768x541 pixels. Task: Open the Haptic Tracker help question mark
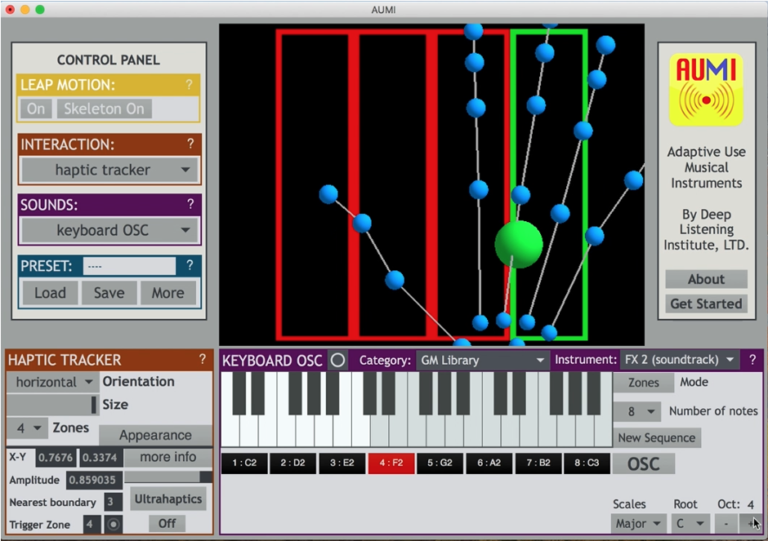(x=203, y=360)
